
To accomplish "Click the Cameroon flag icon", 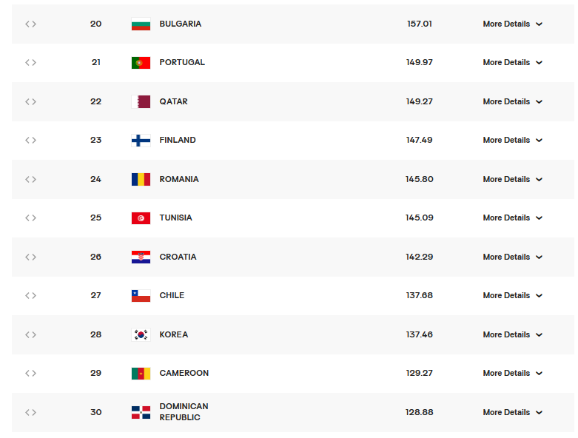I will 141,374.
